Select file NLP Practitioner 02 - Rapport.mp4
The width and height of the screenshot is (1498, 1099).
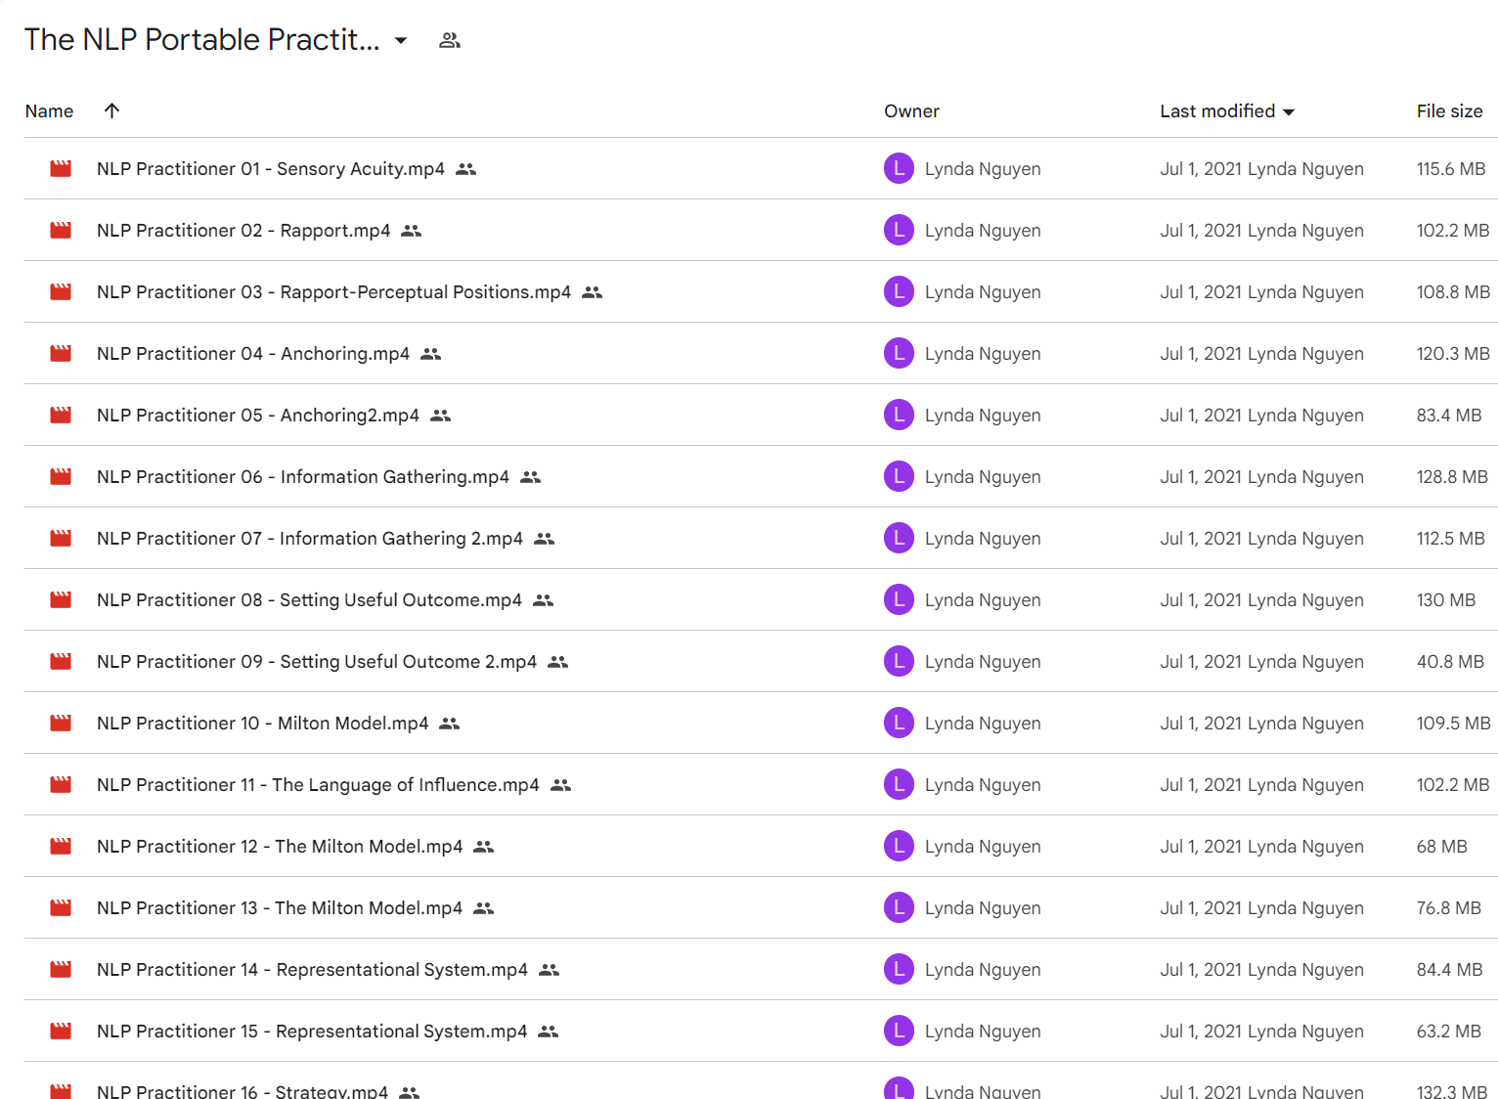coord(243,231)
